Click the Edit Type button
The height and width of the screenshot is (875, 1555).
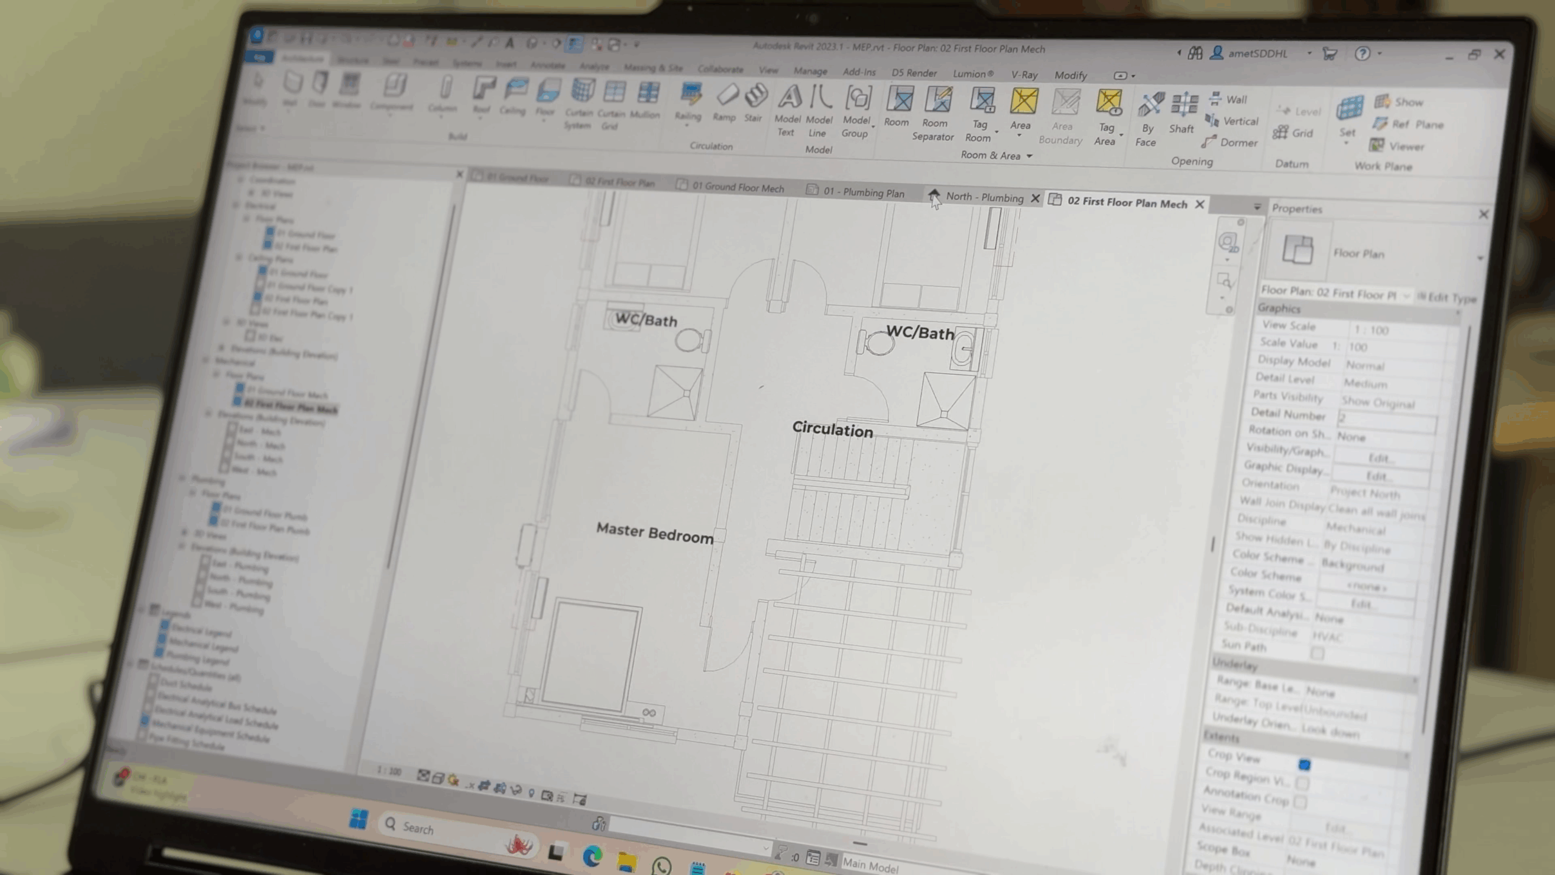(1449, 298)
